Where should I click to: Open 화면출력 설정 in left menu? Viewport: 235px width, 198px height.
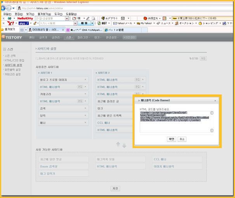12,70
